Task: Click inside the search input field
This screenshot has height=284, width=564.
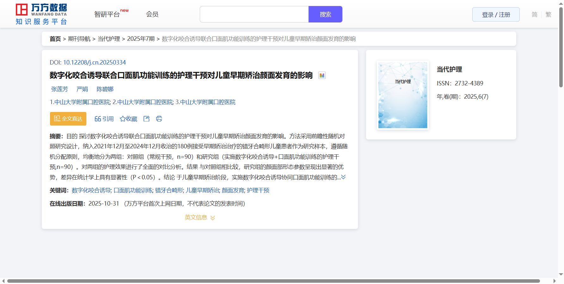Action: (x=254, y=14)
